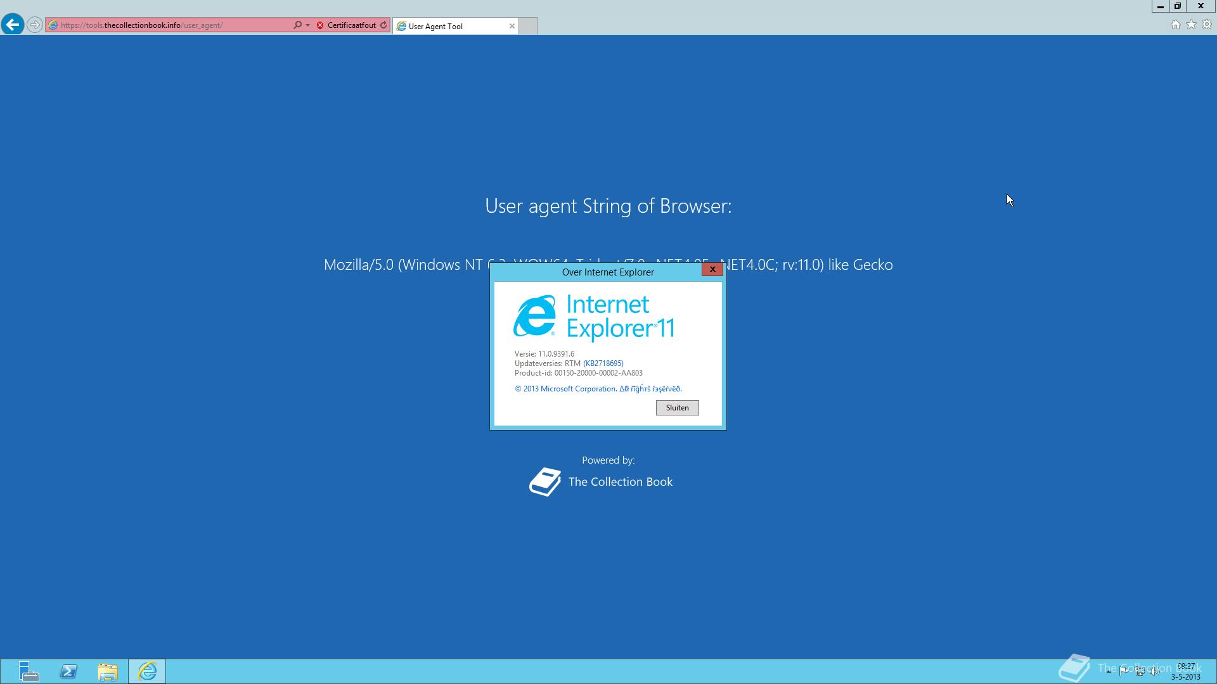Viewport: 1217px width, 684px height.
Task: Open Server Manager from taskbar
Action: click(29, 671)
